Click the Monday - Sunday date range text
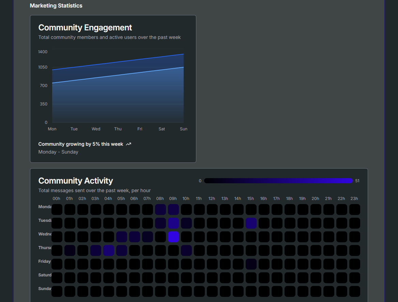This screenshot has width=398, height=302. point(58,152)
